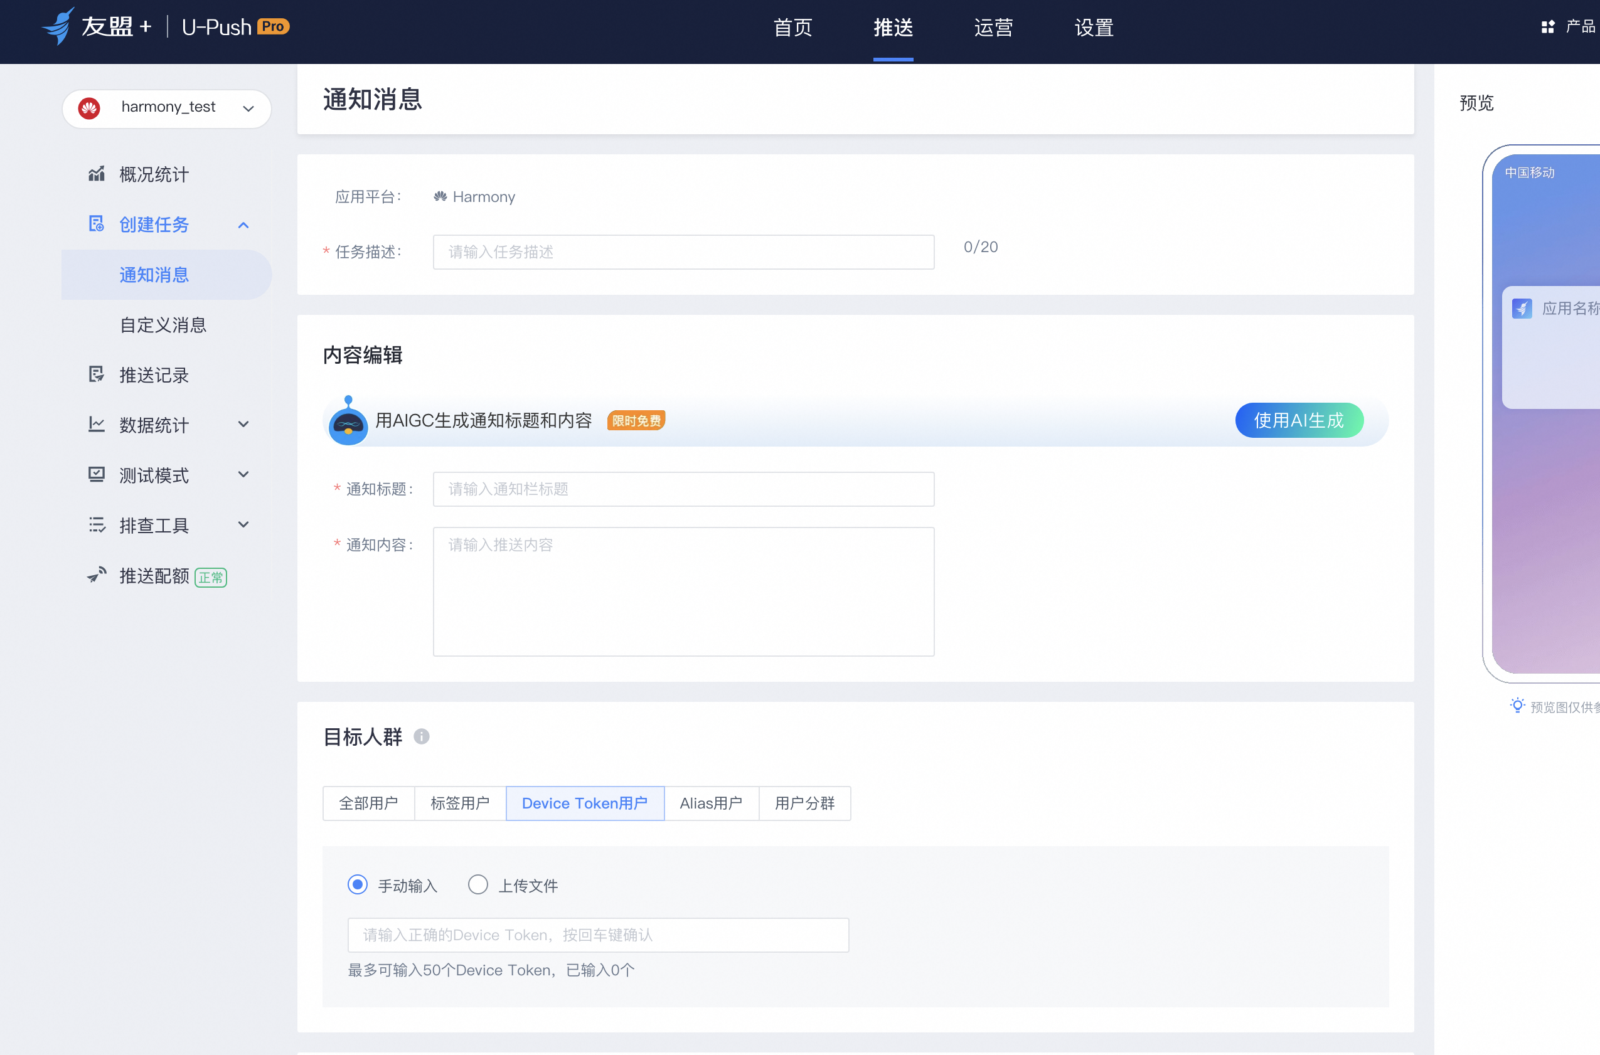Click the products grid icon
Viewport: 1600px width, 1055px height.
[1547, 27]
